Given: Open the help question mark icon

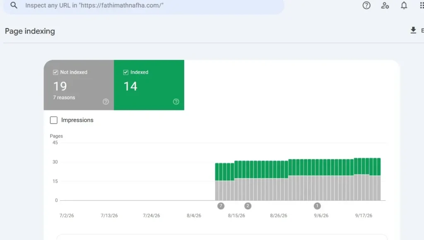Looking at the screenshot, I should (366, 5).
